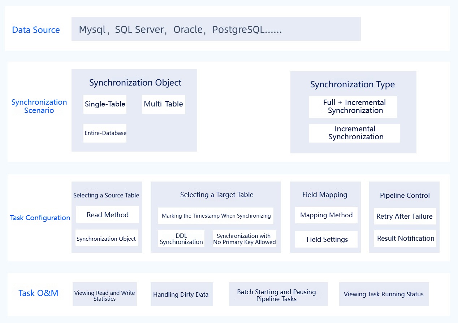Select the Read Method box
The image size is (458, 323).
click(x=108, y=215)
